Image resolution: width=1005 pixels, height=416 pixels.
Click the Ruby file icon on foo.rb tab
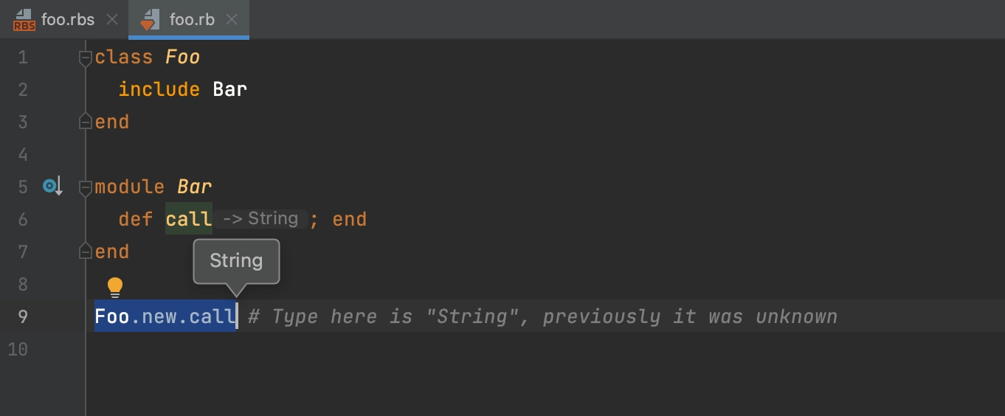[x=150, y=20]
